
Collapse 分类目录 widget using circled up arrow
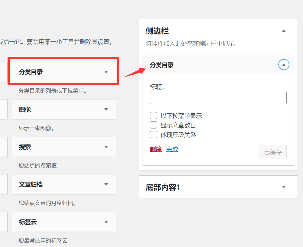coord(284,65)
